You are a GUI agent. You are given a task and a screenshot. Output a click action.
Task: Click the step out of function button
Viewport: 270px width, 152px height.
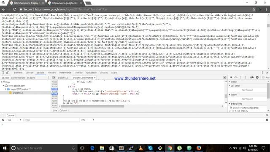click(246, 77)
